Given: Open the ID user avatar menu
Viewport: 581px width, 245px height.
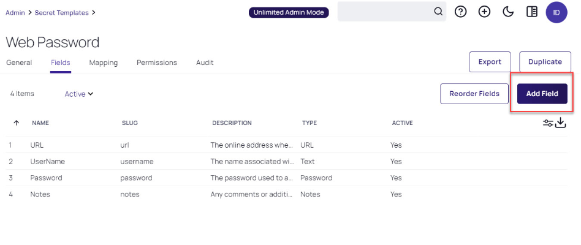Looking at the screenshot, I should [x=556, y=12].
